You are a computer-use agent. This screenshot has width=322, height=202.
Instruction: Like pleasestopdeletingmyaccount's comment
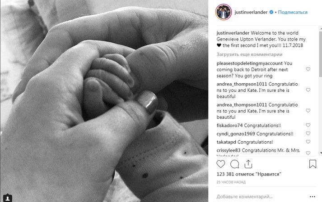tap(308, 69)
